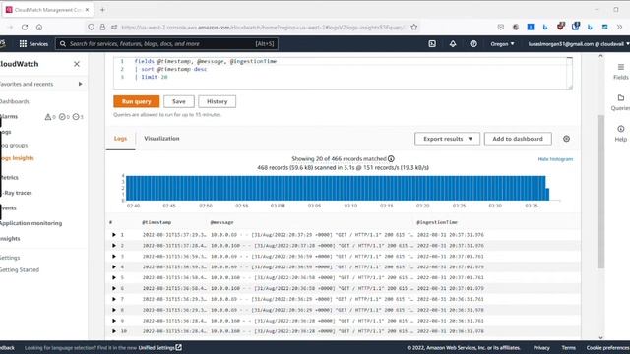The width and height of the screenshot is (630, 354).
Task: Click the histogram bar chart
Action: [x=338, y=188]
